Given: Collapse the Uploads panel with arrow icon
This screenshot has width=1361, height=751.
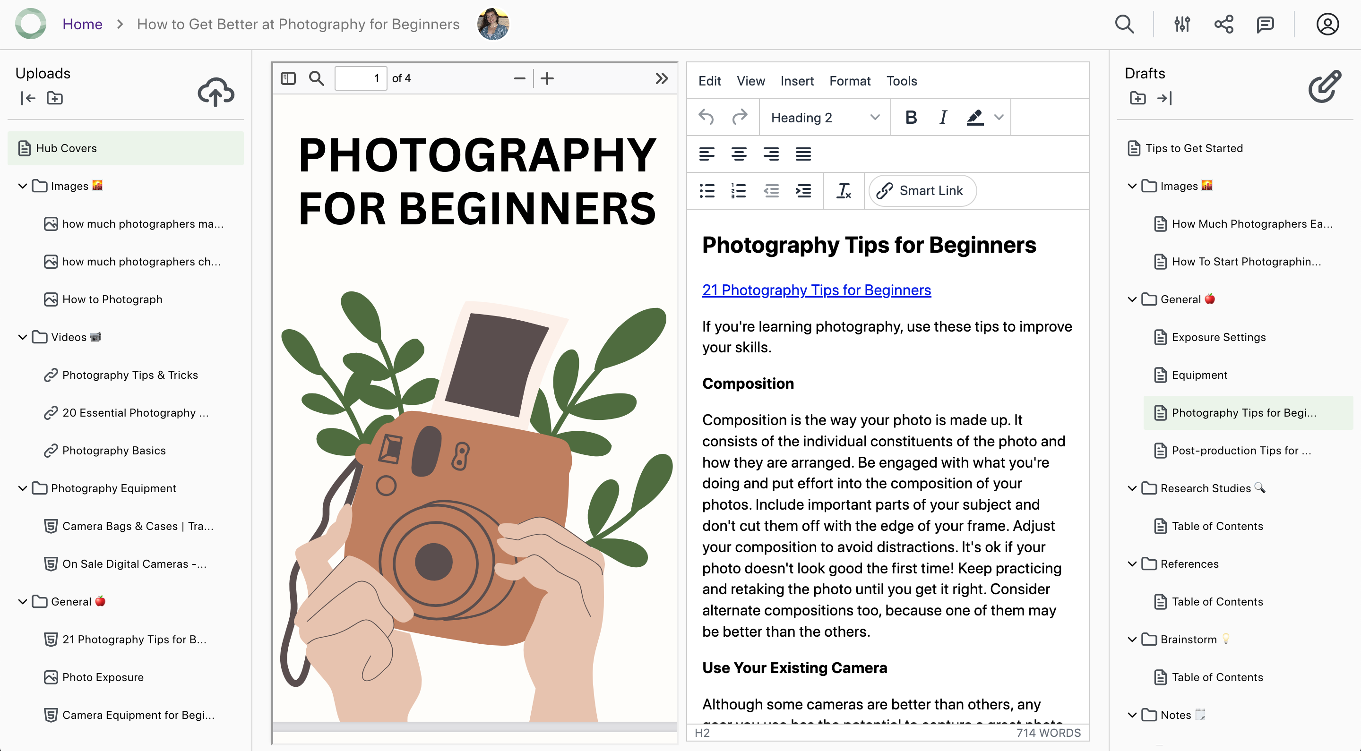Looking at the screenshot, I should pos(28,98).
